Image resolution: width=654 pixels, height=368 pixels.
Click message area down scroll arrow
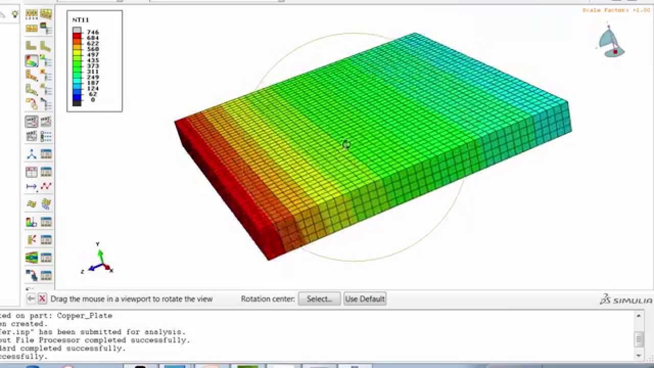point(639,355)
